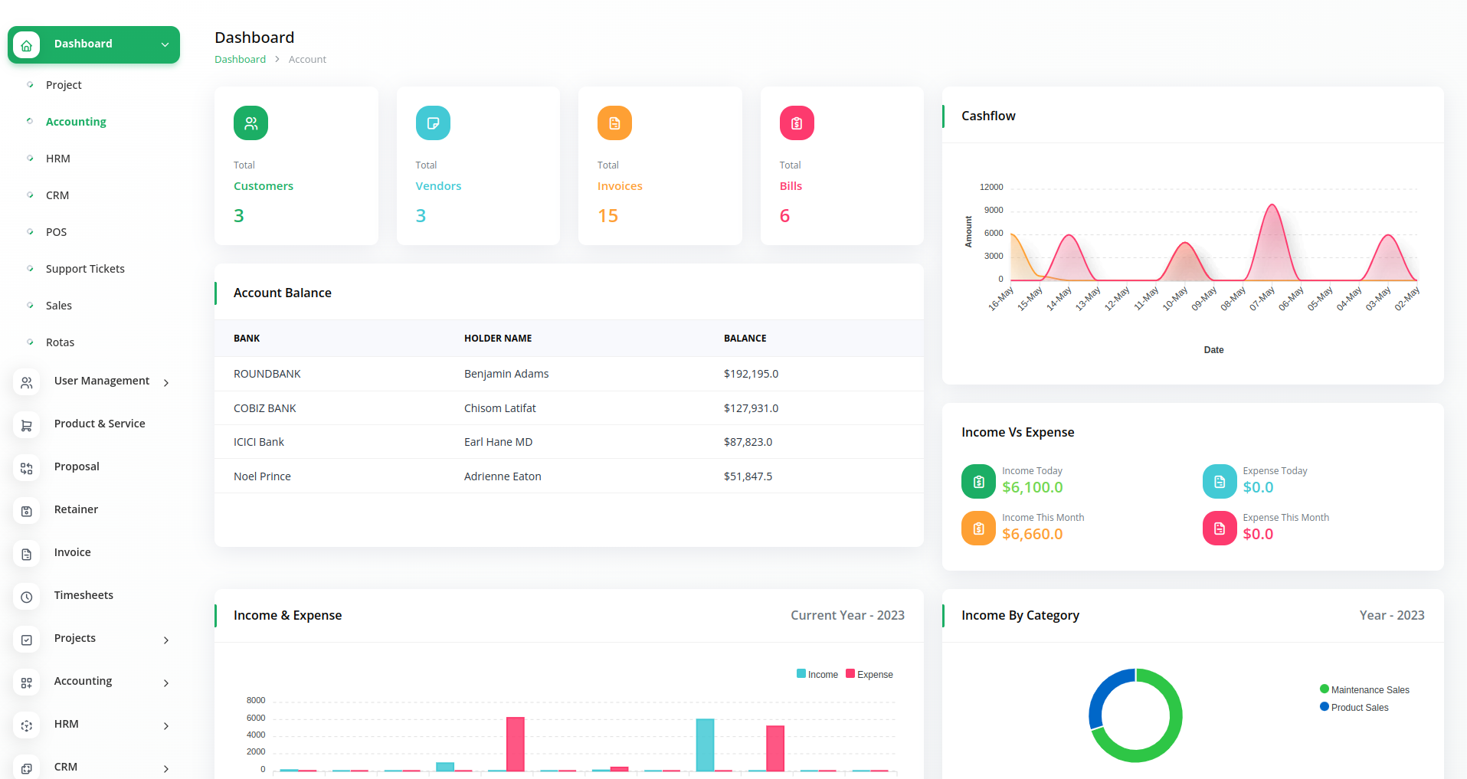Click the Product & Service cart icon
The width and height of the screenshot is (1467, 779).
click(x=27, y=425)
